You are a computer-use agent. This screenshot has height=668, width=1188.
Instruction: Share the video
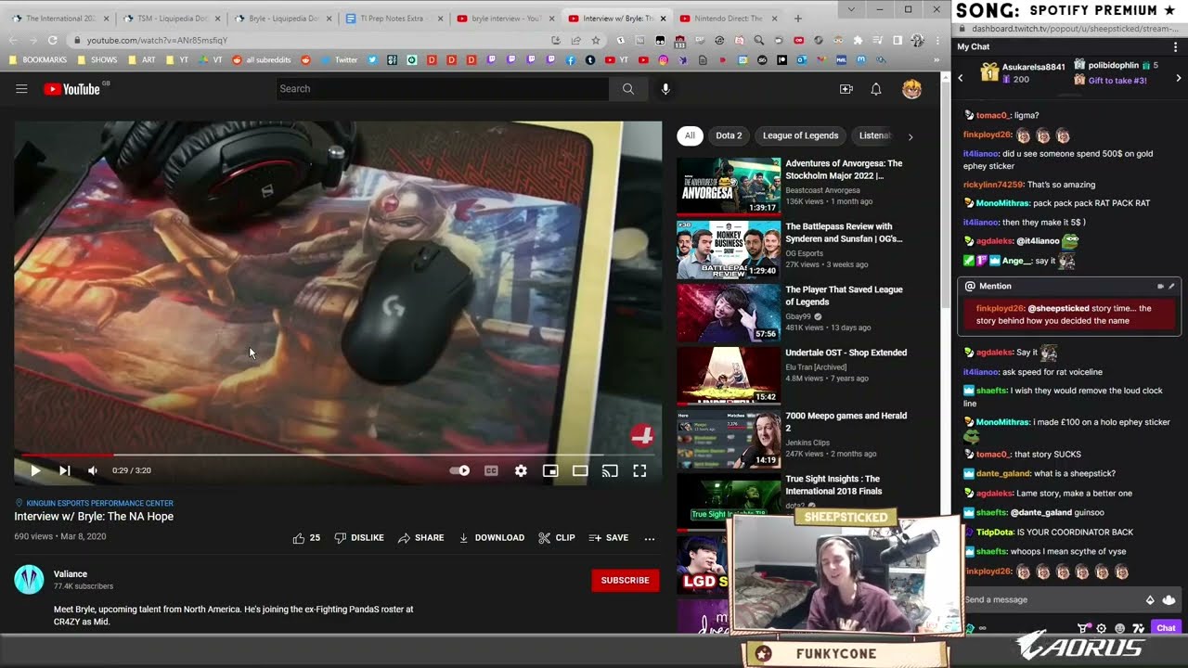pos(420,538)
